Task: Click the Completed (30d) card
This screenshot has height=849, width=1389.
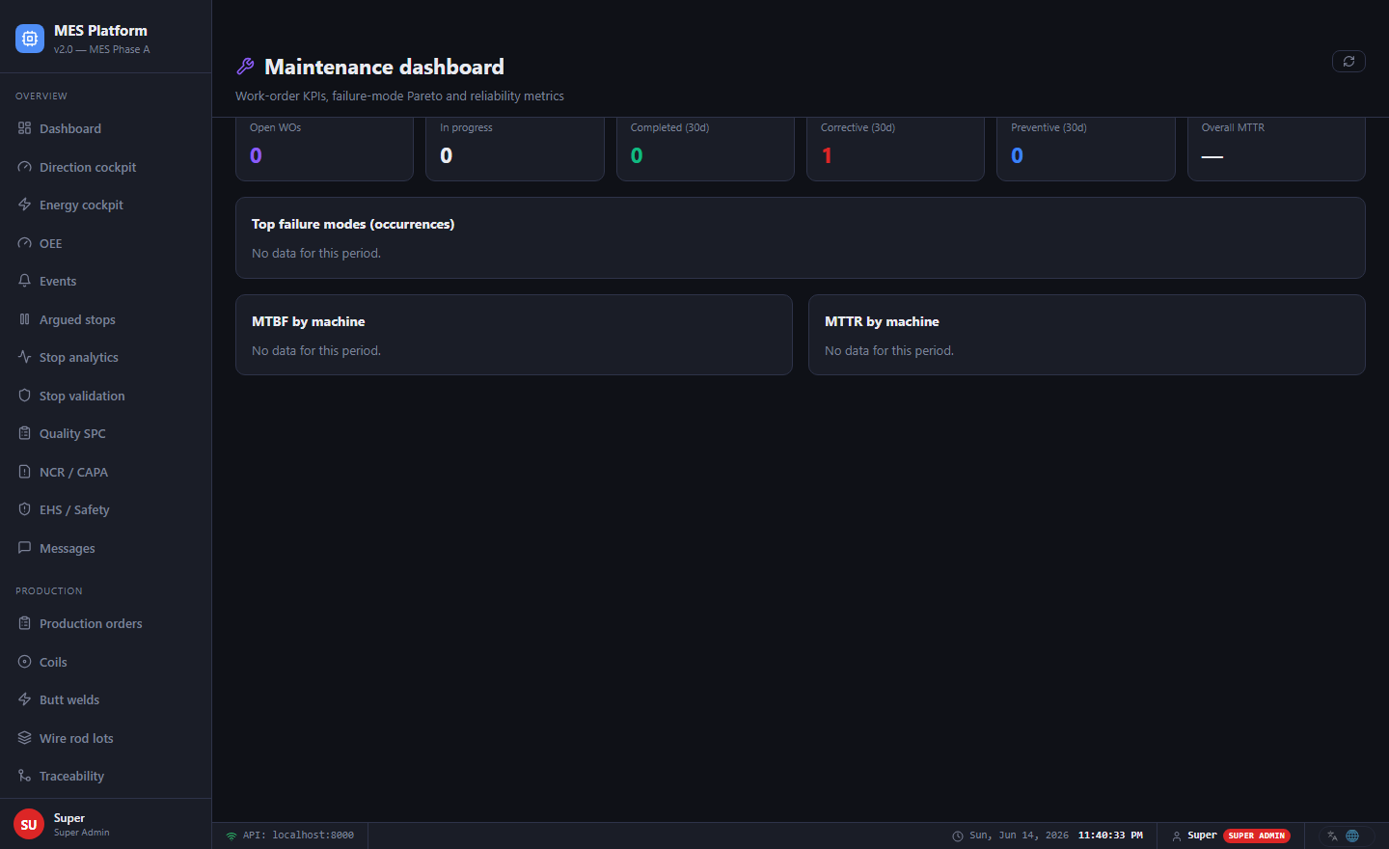Action: pos(705,149)
